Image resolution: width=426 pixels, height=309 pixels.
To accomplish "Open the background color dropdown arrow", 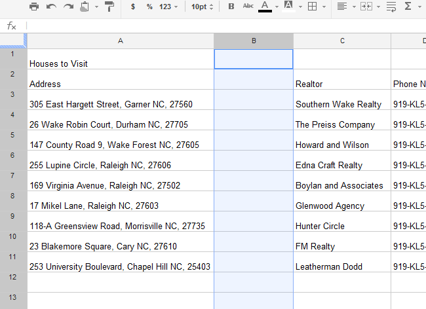I will [300, 7].
